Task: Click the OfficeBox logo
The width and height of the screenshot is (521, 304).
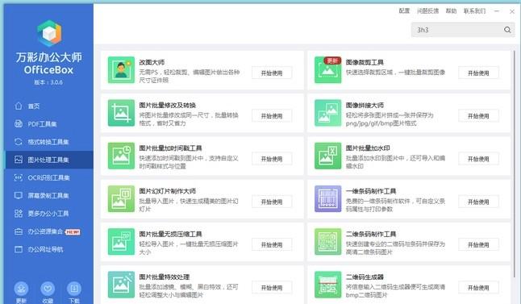Action: 49,33
